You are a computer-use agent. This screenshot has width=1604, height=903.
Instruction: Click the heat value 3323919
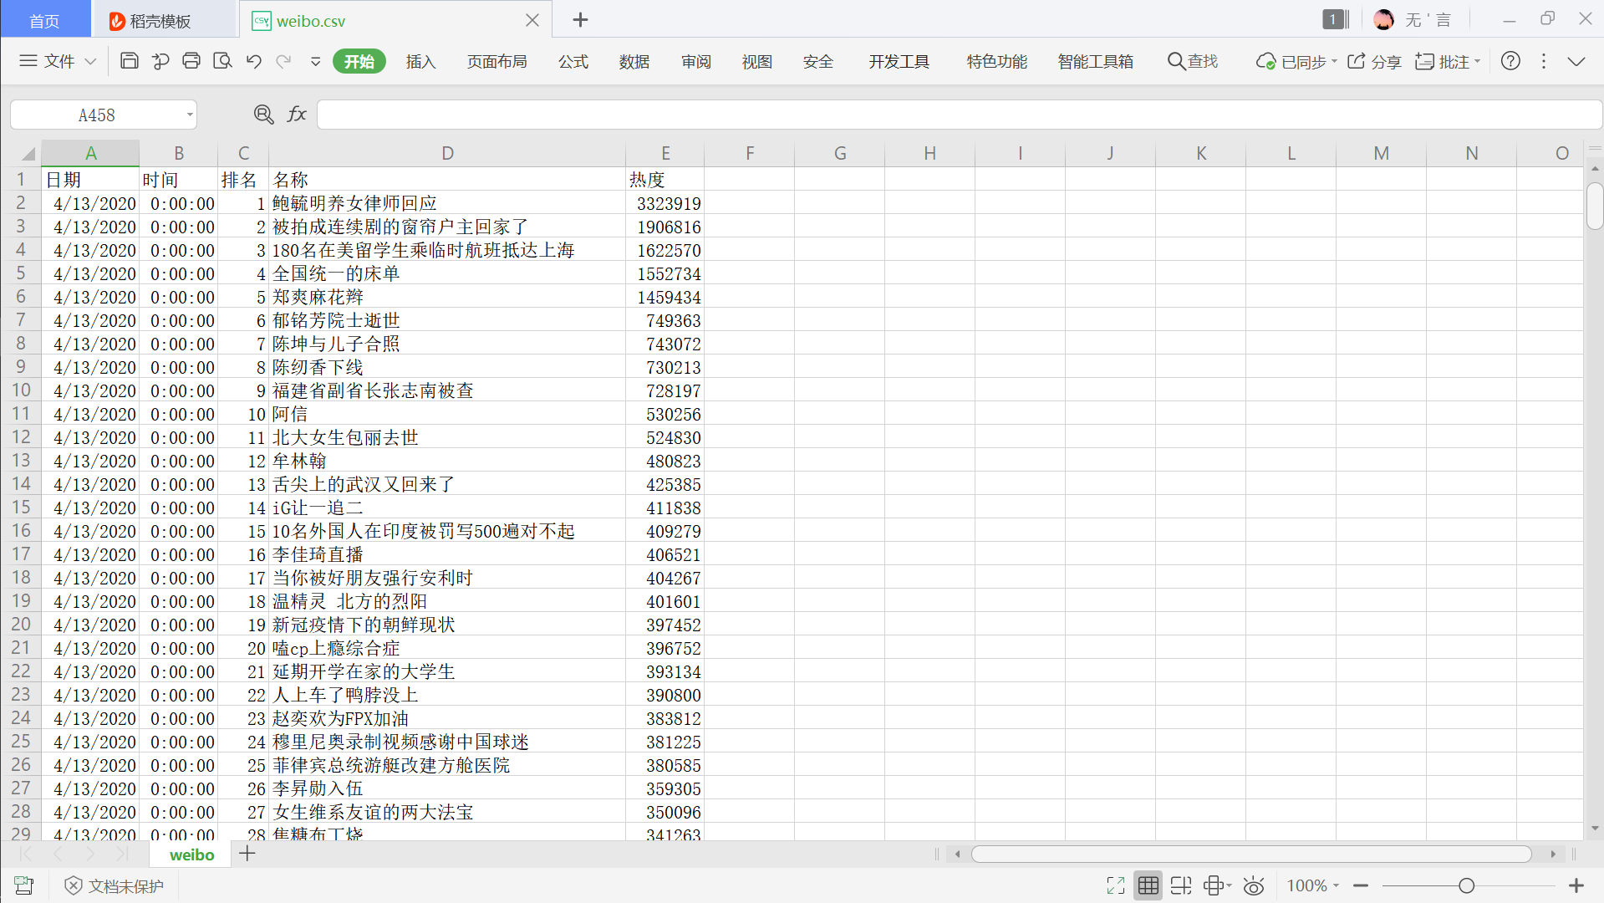click(665, 203)
